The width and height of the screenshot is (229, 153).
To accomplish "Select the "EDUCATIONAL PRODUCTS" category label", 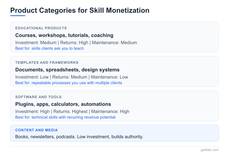I will coord(41,28).
